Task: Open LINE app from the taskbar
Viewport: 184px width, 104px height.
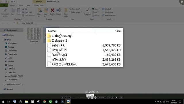Action: pyautogui.click(x=50, y=102)
